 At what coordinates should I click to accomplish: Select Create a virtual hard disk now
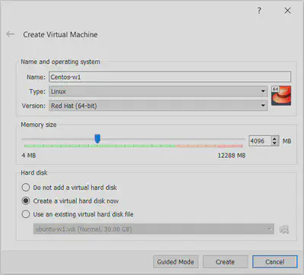[x=26, y=201]
